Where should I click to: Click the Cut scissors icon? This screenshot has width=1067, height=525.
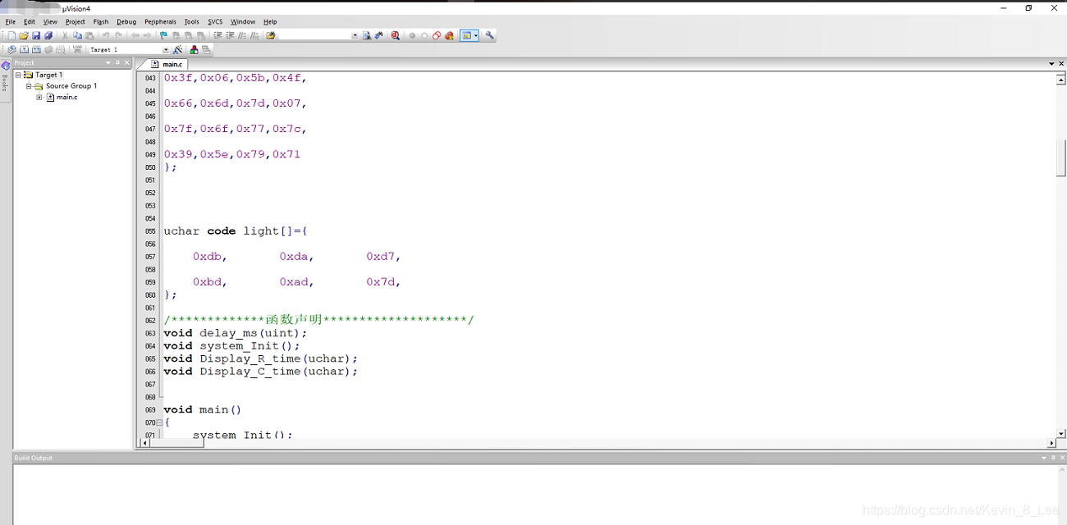click(x=66, y=35)
